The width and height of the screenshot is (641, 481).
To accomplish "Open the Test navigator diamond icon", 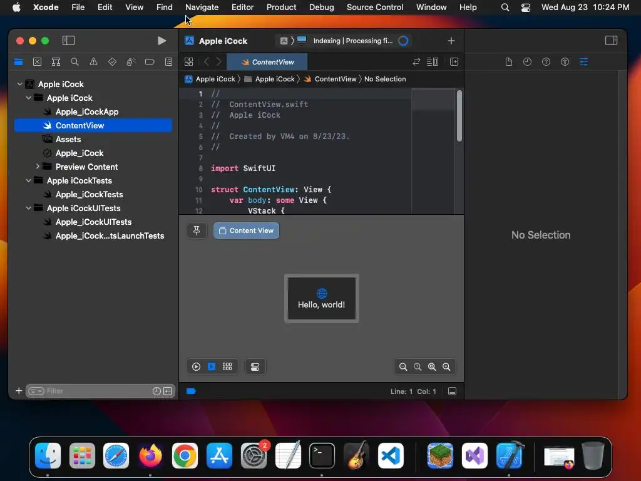I will tap(112, 62).
